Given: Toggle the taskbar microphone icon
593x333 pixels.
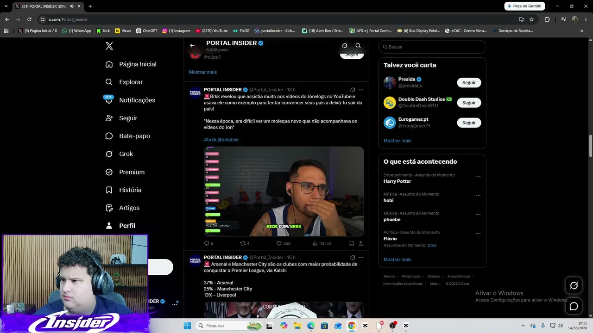Looking at the screenshot, I should tap(543, 326).
